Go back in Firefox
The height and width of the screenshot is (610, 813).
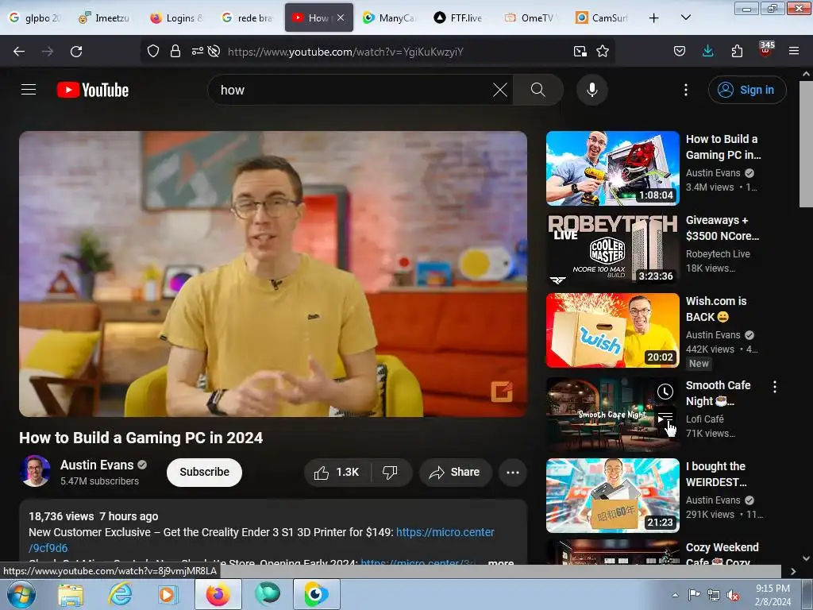(x=19, y=52)
